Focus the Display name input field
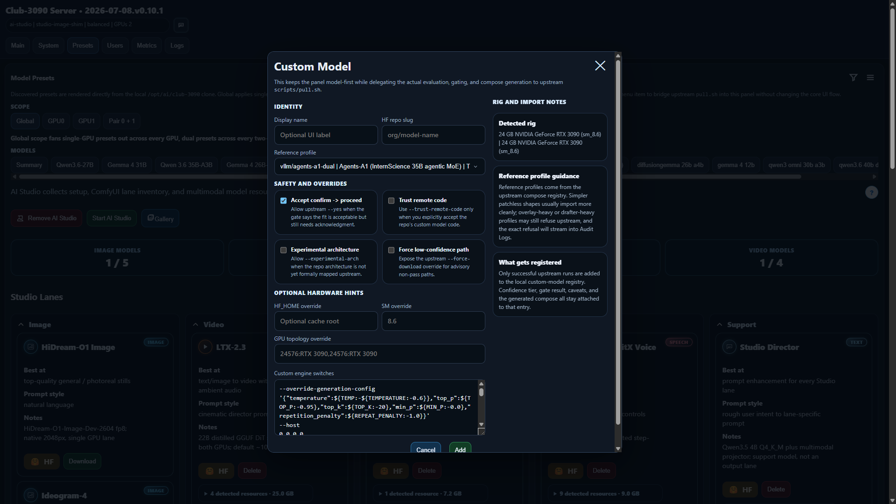Screen dimensions: 896x504 tap(326, 135)
